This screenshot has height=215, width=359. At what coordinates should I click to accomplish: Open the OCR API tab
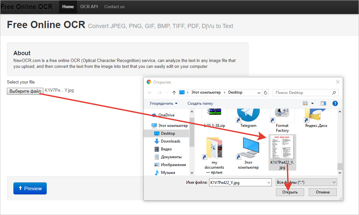point(89,7)
